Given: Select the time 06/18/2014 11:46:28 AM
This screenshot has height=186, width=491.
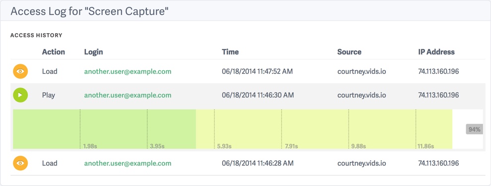Looking at the screenshot, I should (x=258, y=163).
